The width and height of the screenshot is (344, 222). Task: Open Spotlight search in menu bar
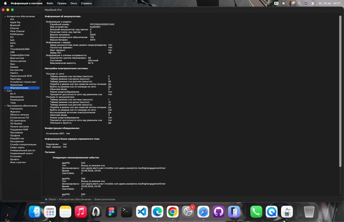click(300, 3)
